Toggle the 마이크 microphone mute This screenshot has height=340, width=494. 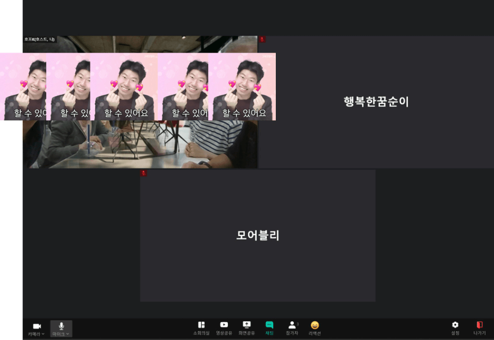click(61, 326)
